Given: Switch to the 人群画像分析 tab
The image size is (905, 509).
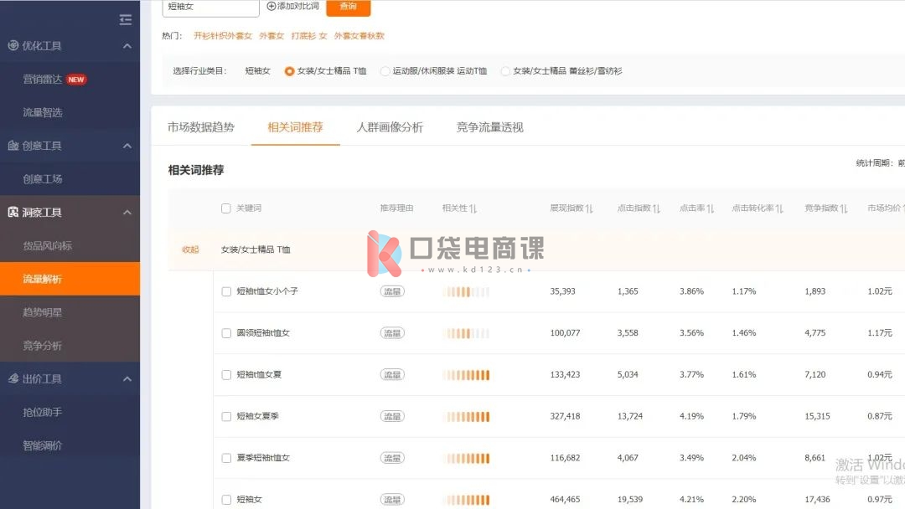Looking at the screenshot, I should (x=390, y=127).
